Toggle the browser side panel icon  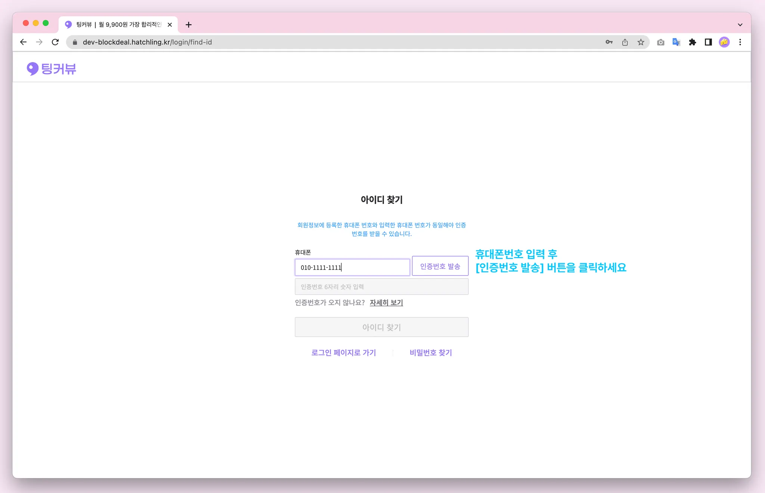click(x=708, y=42)
